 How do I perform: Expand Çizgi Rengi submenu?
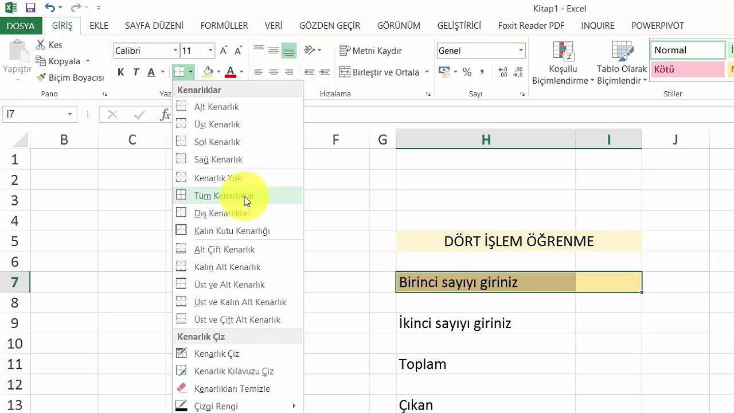coord(237,406)
